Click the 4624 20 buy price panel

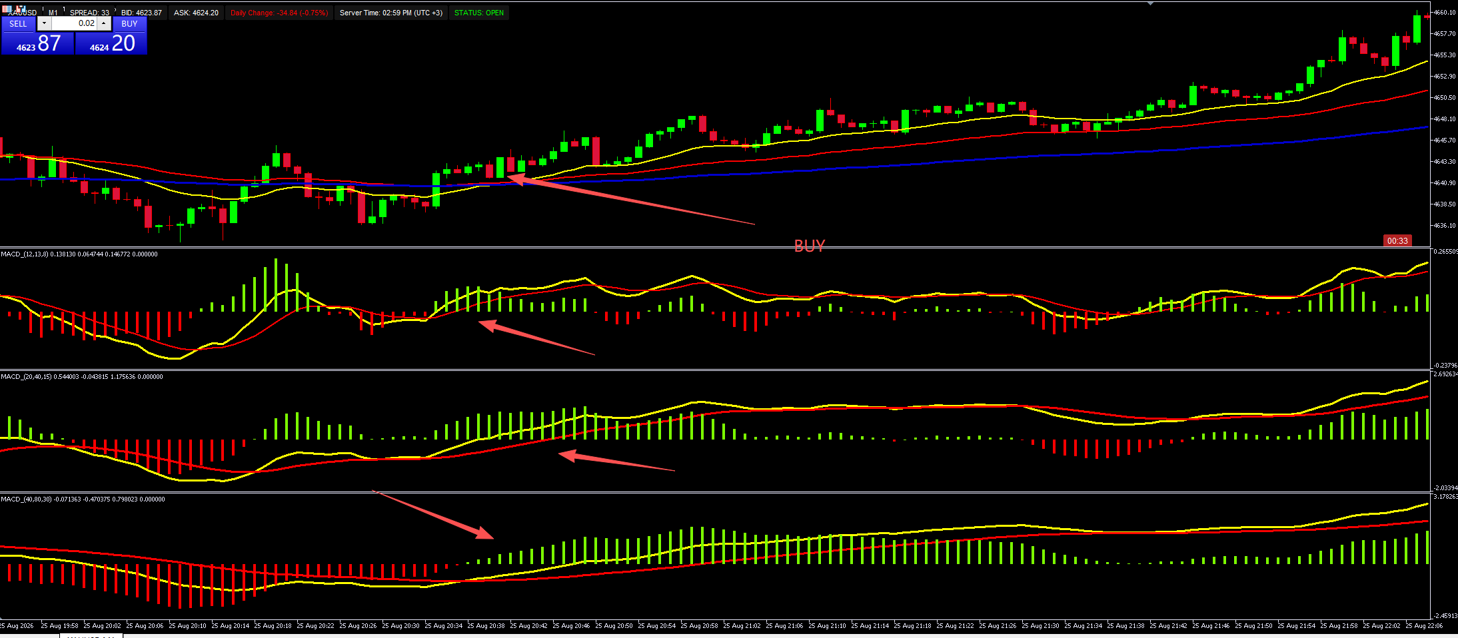click(x=111, y=43)
